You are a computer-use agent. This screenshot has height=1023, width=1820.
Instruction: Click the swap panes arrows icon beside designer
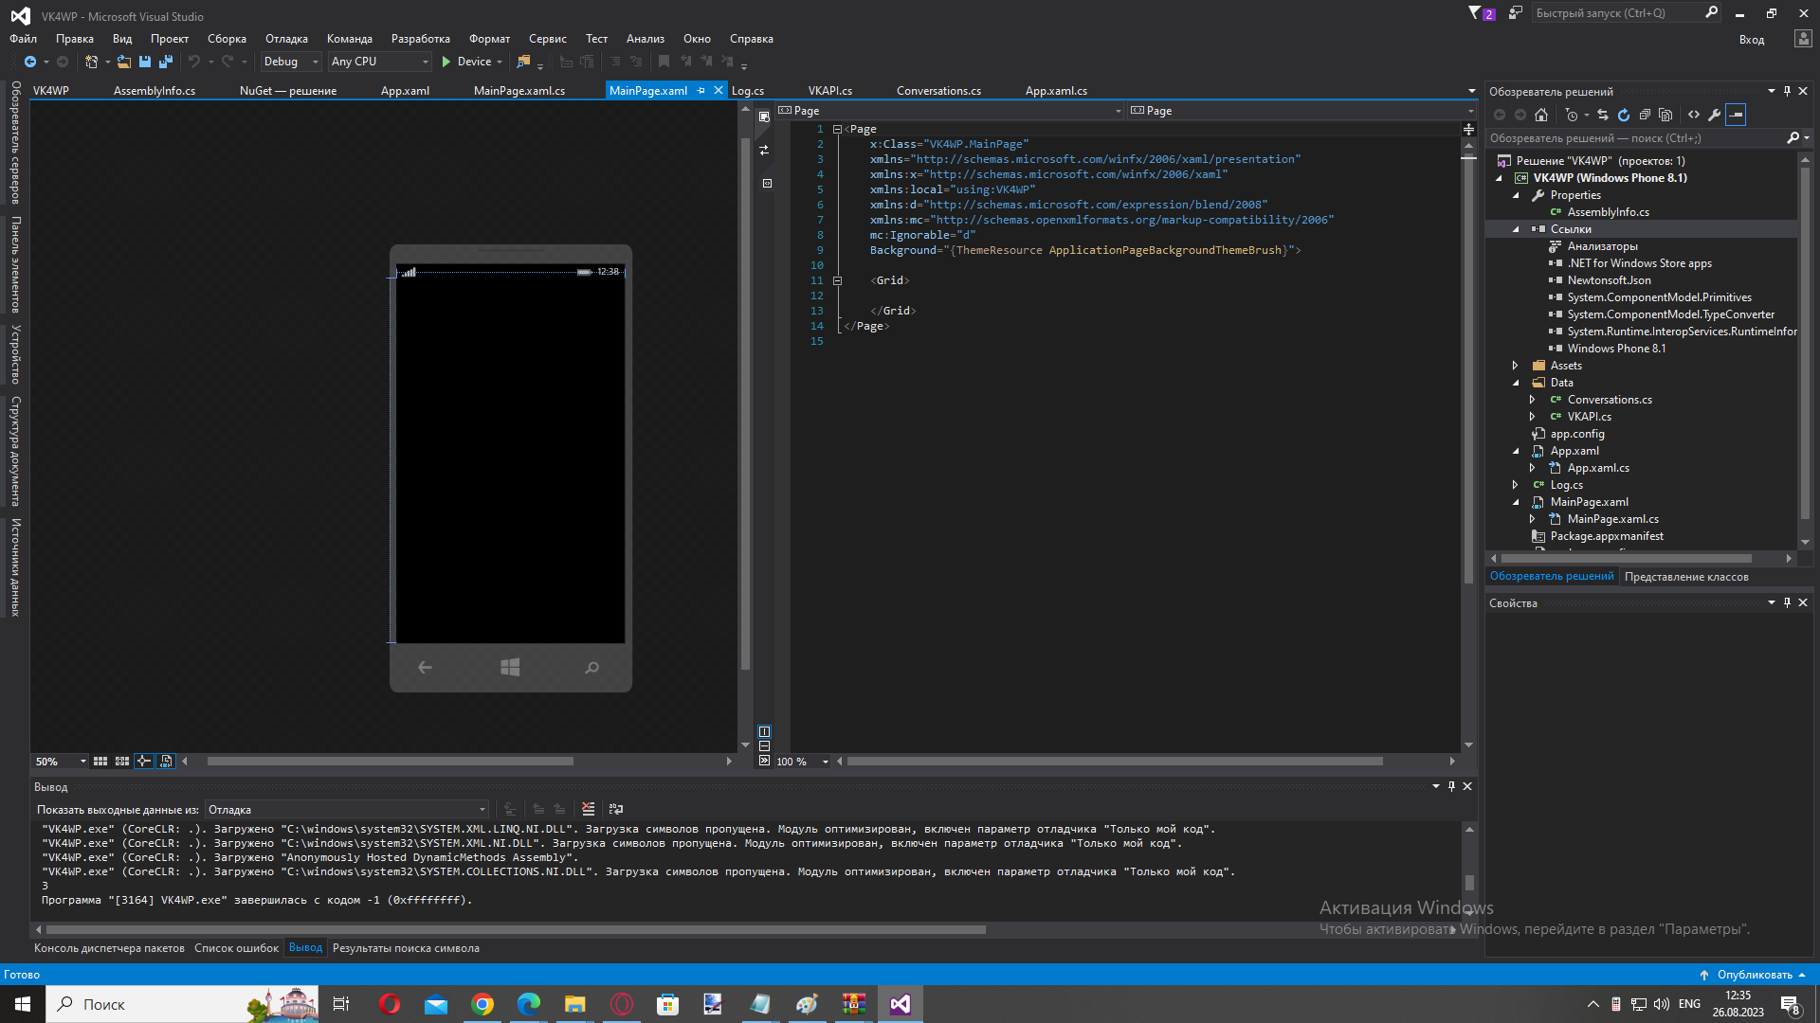pyautogui.click(x=764, y=151)
